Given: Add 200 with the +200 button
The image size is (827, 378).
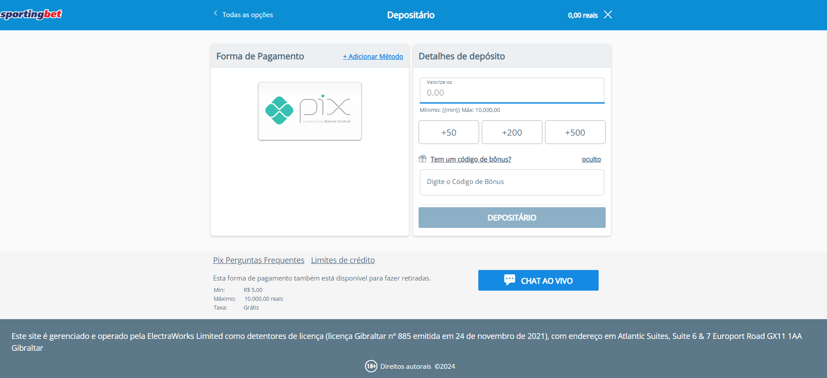Looking at the screenshot, I should [512, 132].
